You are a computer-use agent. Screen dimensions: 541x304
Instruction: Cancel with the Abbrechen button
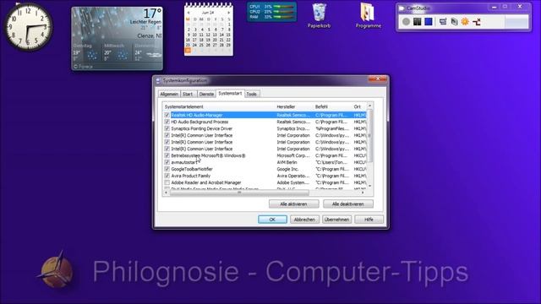tap(304, 220)
